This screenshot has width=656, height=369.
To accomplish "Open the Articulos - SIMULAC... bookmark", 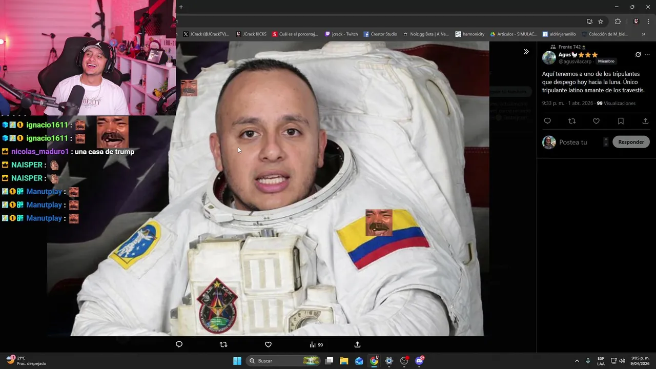I will 514,34.
